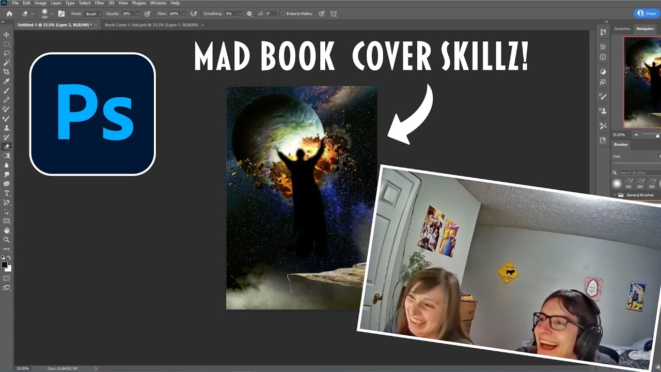
Task: Select the 600 brush preset
Action: coord(640,183)
